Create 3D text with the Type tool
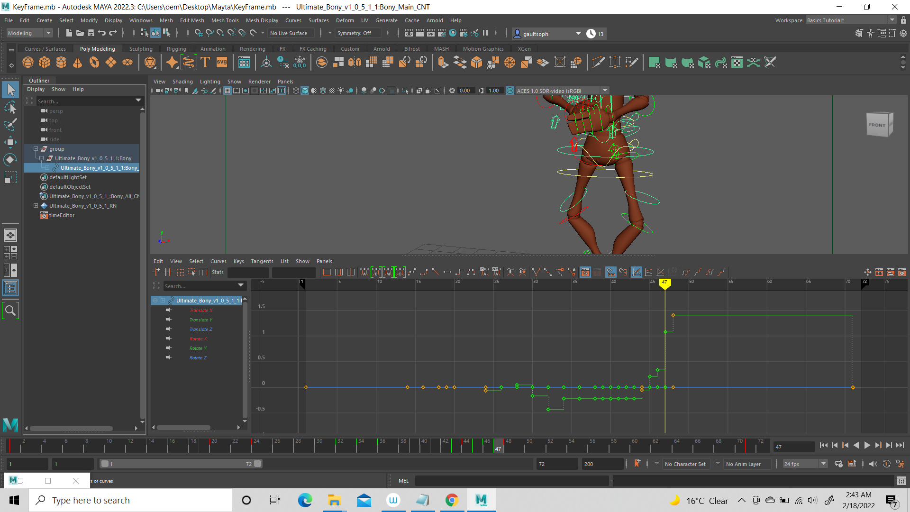Screen dimensions: 910x512 coord(205,62)
